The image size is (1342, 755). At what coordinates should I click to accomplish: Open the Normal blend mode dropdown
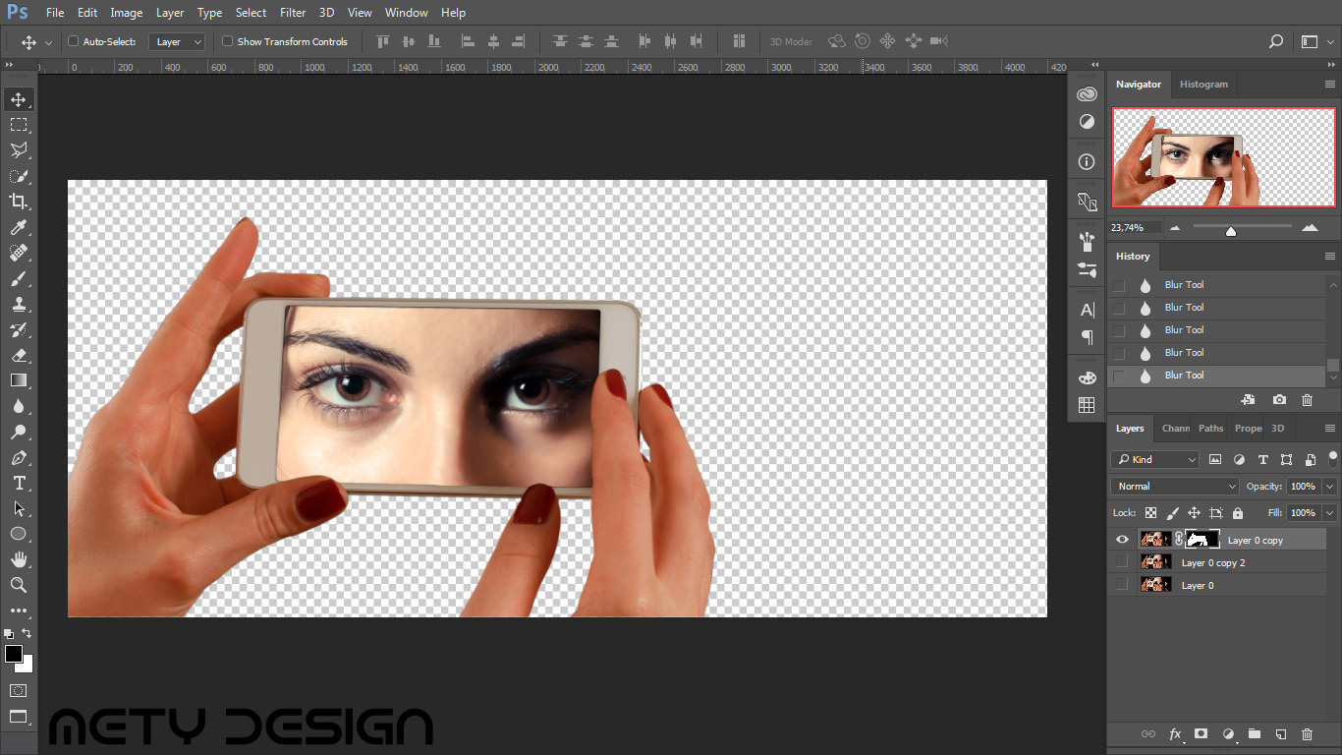click(1176, 487)
